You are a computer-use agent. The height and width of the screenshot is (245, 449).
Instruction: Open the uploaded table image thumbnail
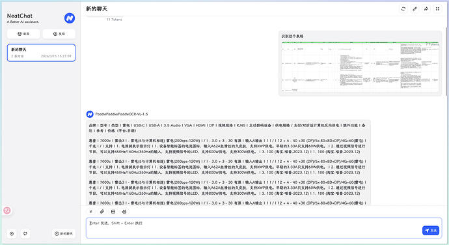coord(360,66)
